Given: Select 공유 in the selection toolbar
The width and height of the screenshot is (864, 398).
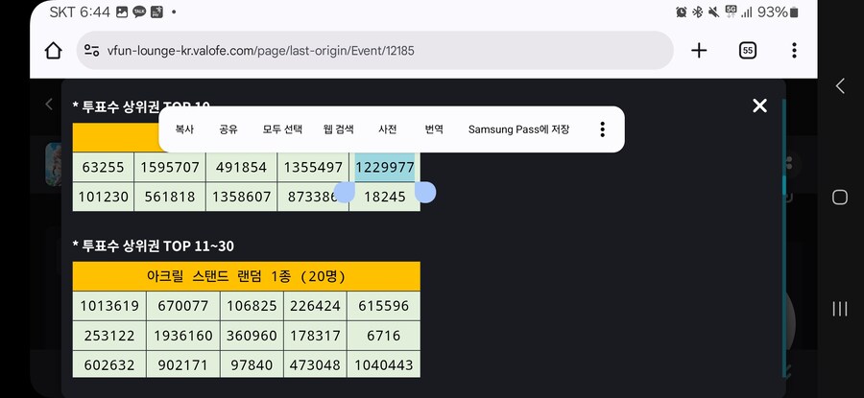Looking at the screenshot, I should click(x=228, y=129).
